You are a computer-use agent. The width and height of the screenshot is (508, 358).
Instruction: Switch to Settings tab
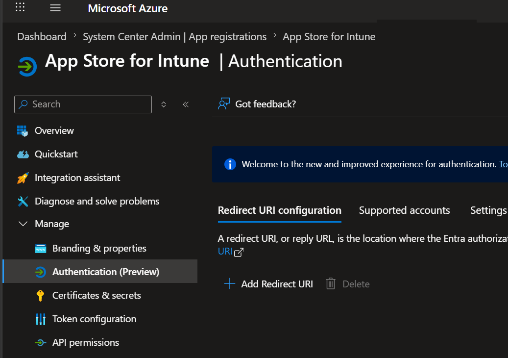488,210
